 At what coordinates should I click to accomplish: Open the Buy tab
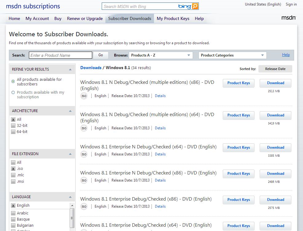[x=58, y=18]
